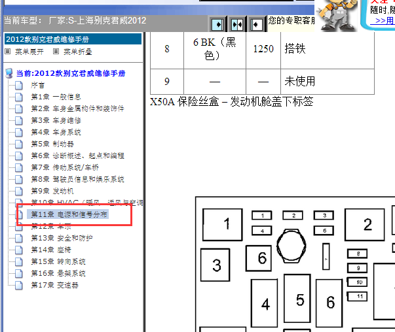
Task: Click row number 9 in the table
Action: pyautogui.click(x=167, y=82)
